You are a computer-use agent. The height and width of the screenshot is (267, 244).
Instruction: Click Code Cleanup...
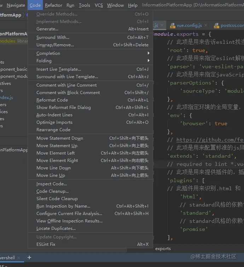(90, 191)
